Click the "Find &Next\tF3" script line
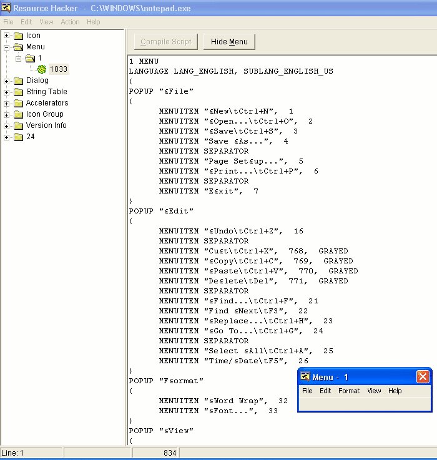 (233, 311)
